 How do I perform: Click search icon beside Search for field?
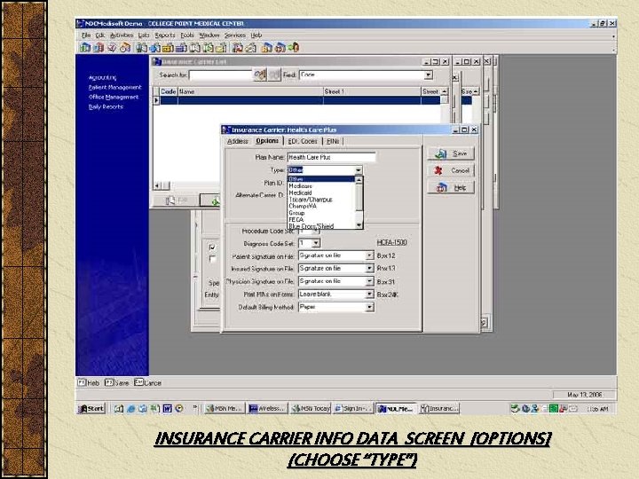point(260,75)
